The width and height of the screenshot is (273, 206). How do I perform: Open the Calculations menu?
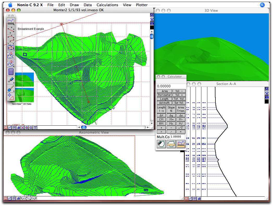pyautogui.click(x=107, y=5)
